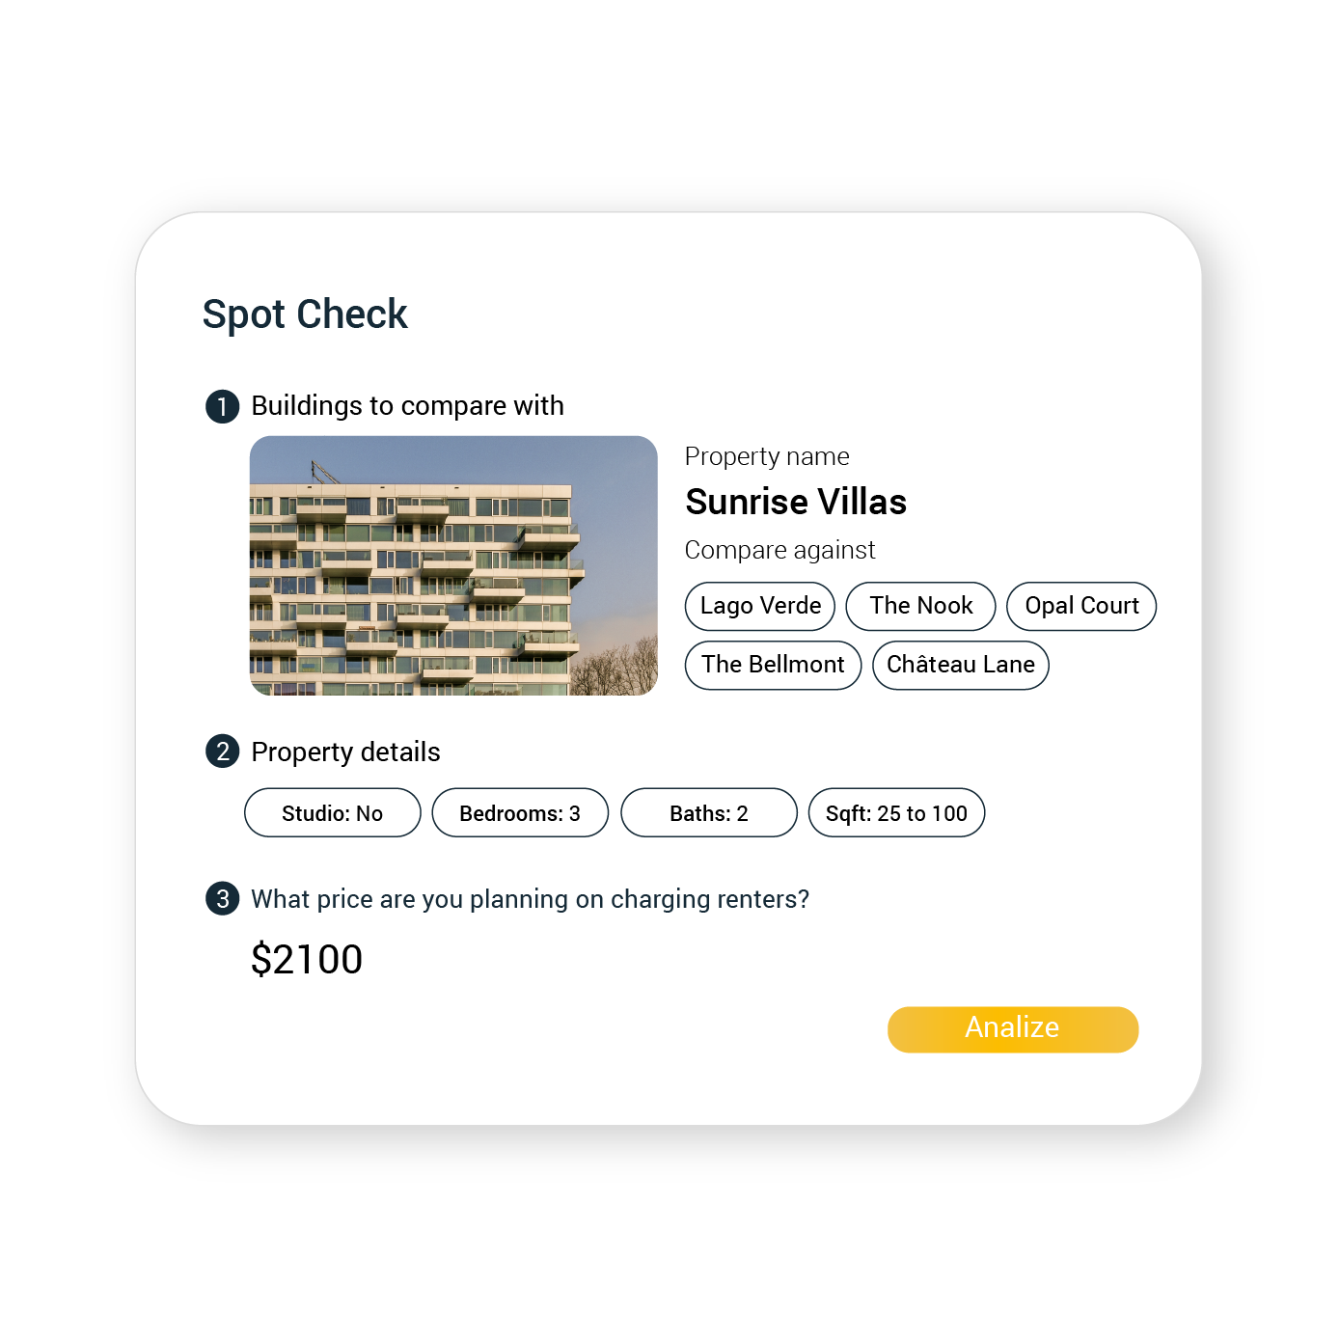Click the step 2 numbered circle badge
The image size is (1340, 1340).
[x=223, y=752]
